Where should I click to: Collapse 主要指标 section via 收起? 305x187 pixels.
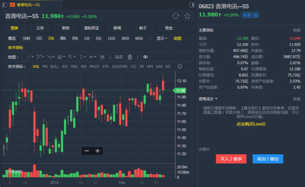297,30
